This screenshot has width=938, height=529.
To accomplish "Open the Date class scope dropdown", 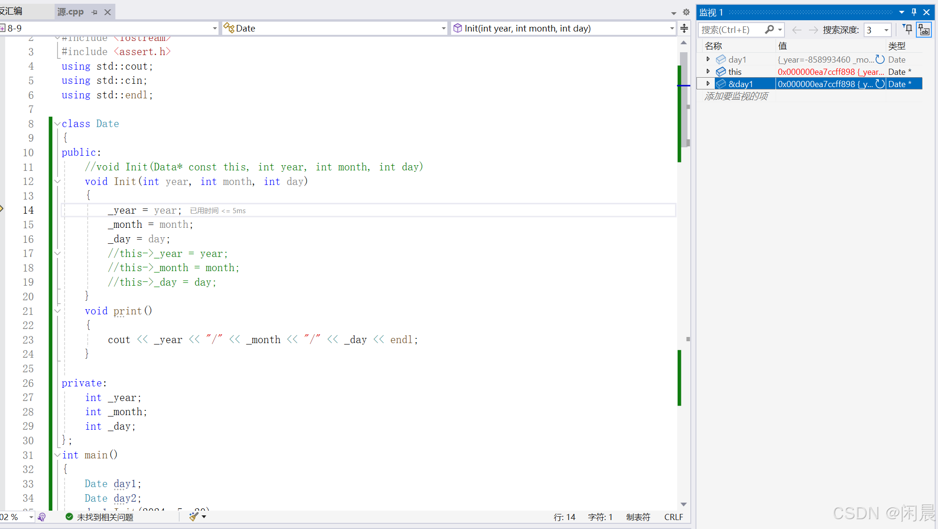I will click(x=443, y=28).
